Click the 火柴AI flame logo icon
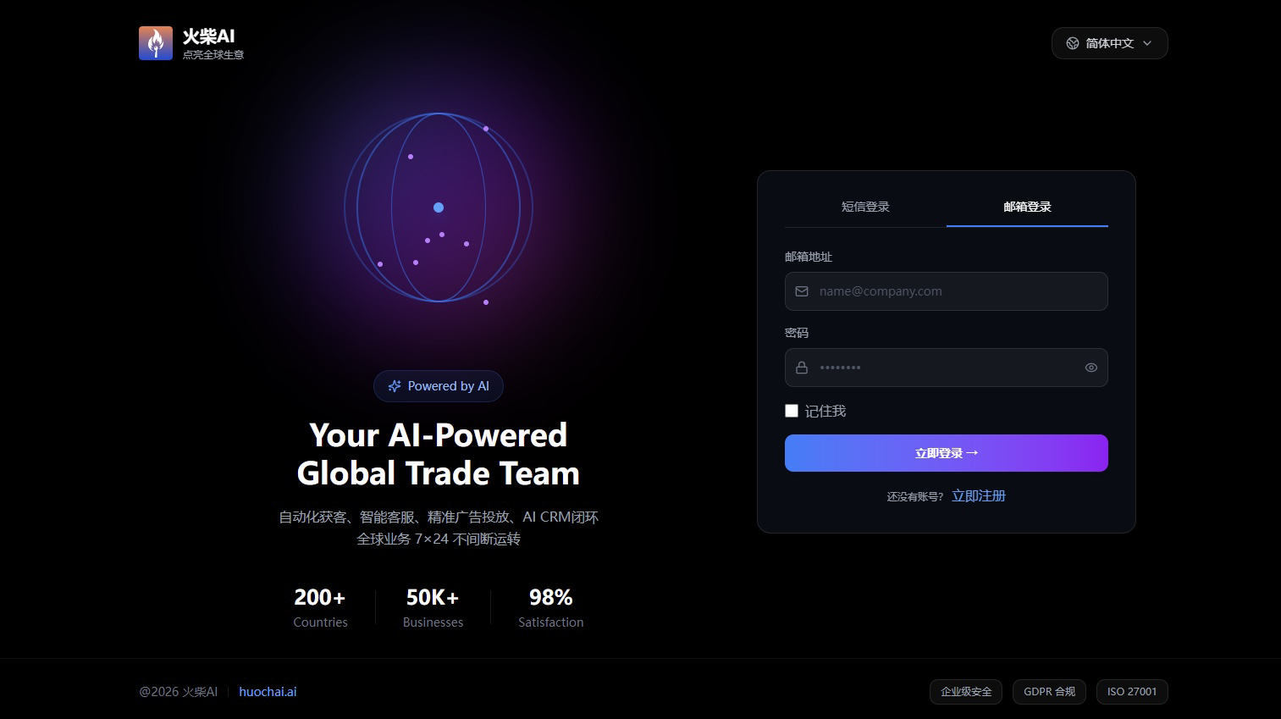This screenshot has width=1281, height=719. point(156,43)
